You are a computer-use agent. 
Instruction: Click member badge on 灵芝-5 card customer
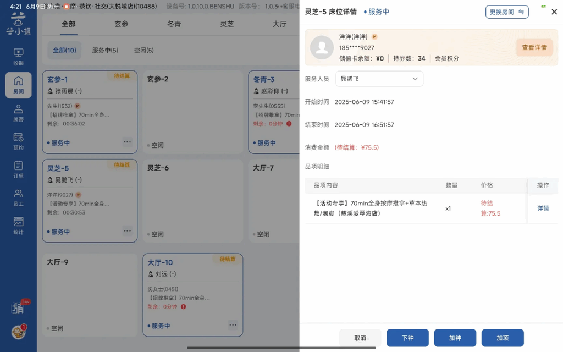pyautogui.click(x=78, y=195)
